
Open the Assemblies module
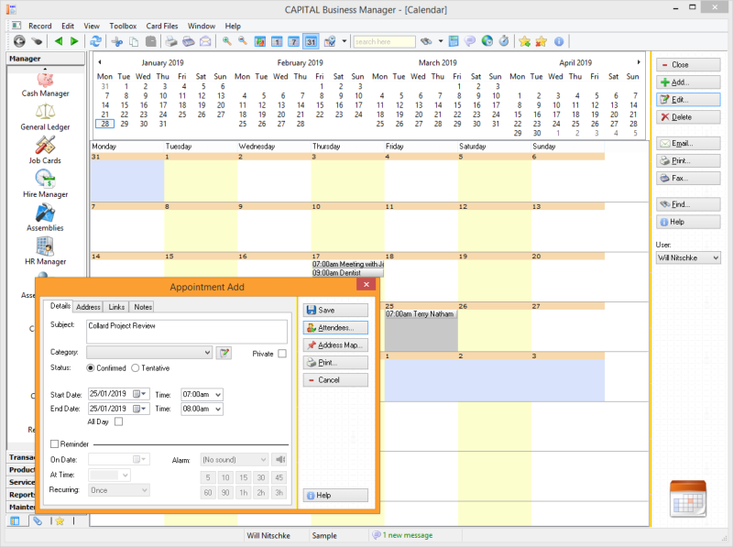click(x=45, y=218)
